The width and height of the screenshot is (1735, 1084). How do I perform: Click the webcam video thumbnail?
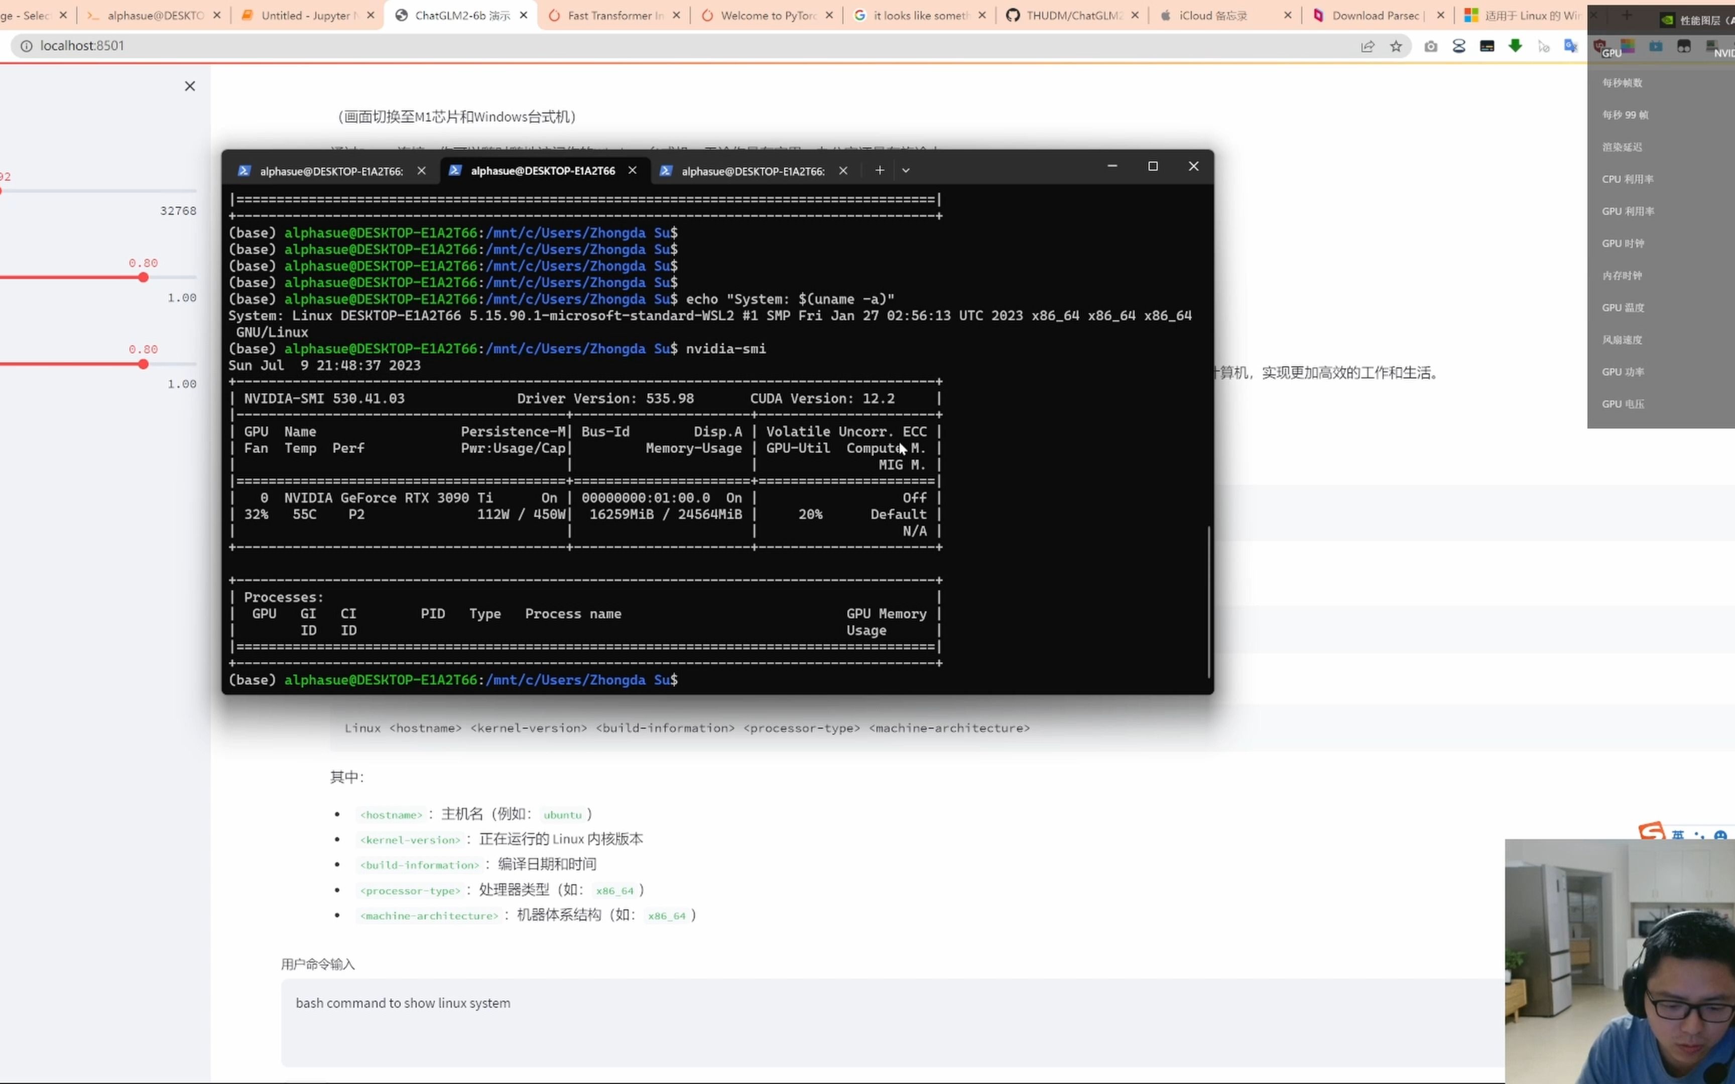coord(1620,962)
